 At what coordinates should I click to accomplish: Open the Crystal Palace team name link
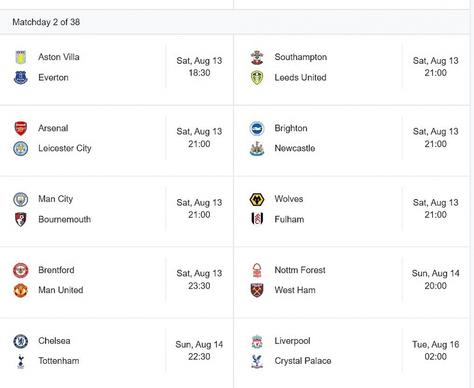pos(303,361)
